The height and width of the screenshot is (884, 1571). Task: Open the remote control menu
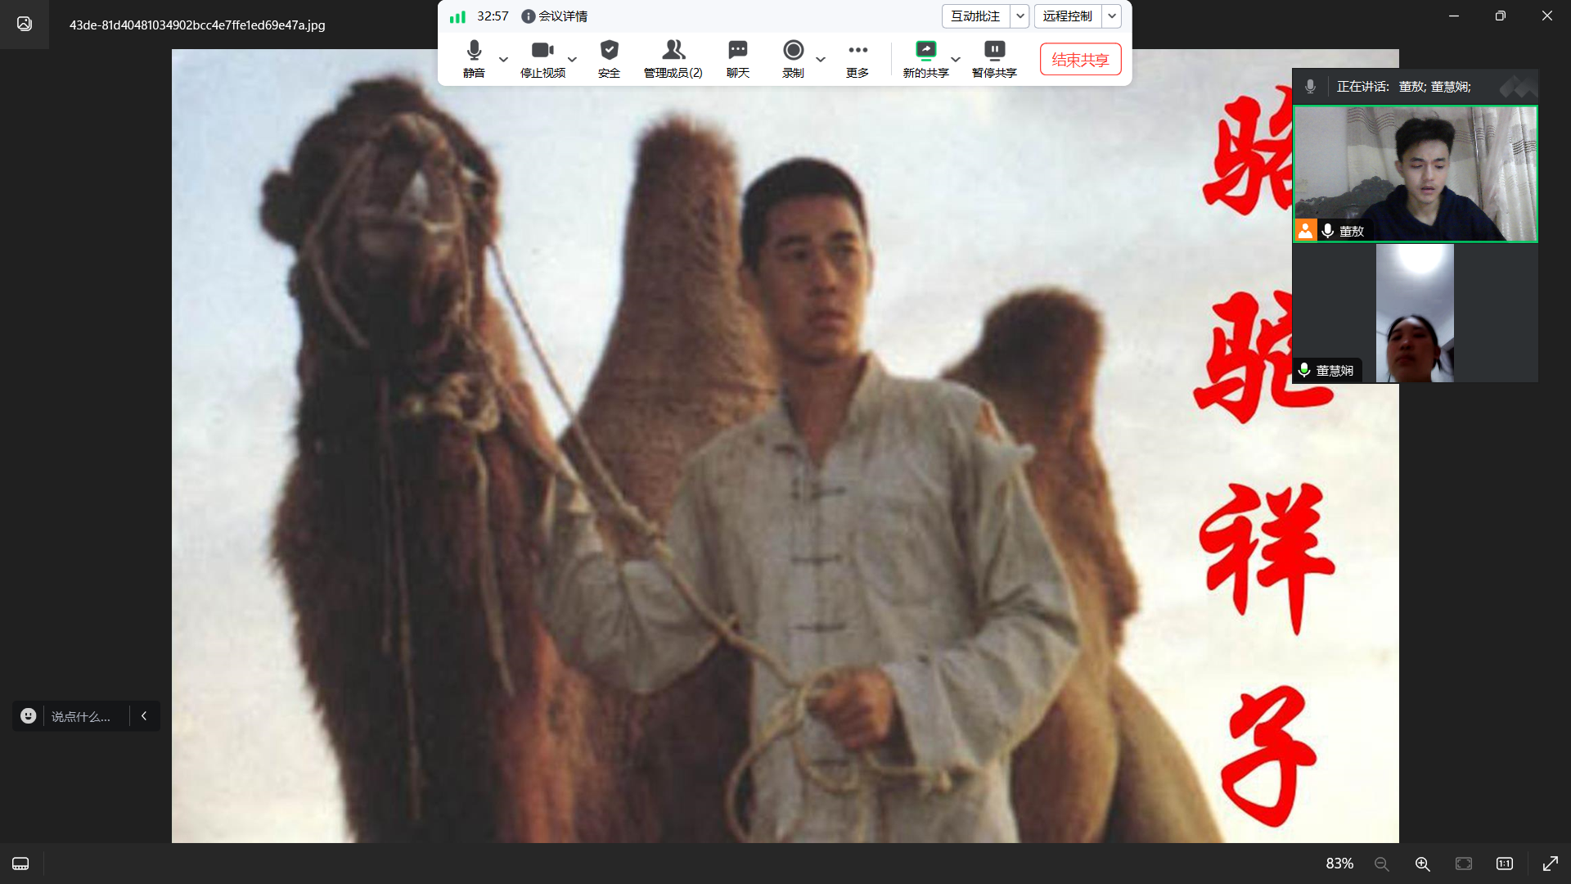pyautogui.click(x=1067, y=16)
